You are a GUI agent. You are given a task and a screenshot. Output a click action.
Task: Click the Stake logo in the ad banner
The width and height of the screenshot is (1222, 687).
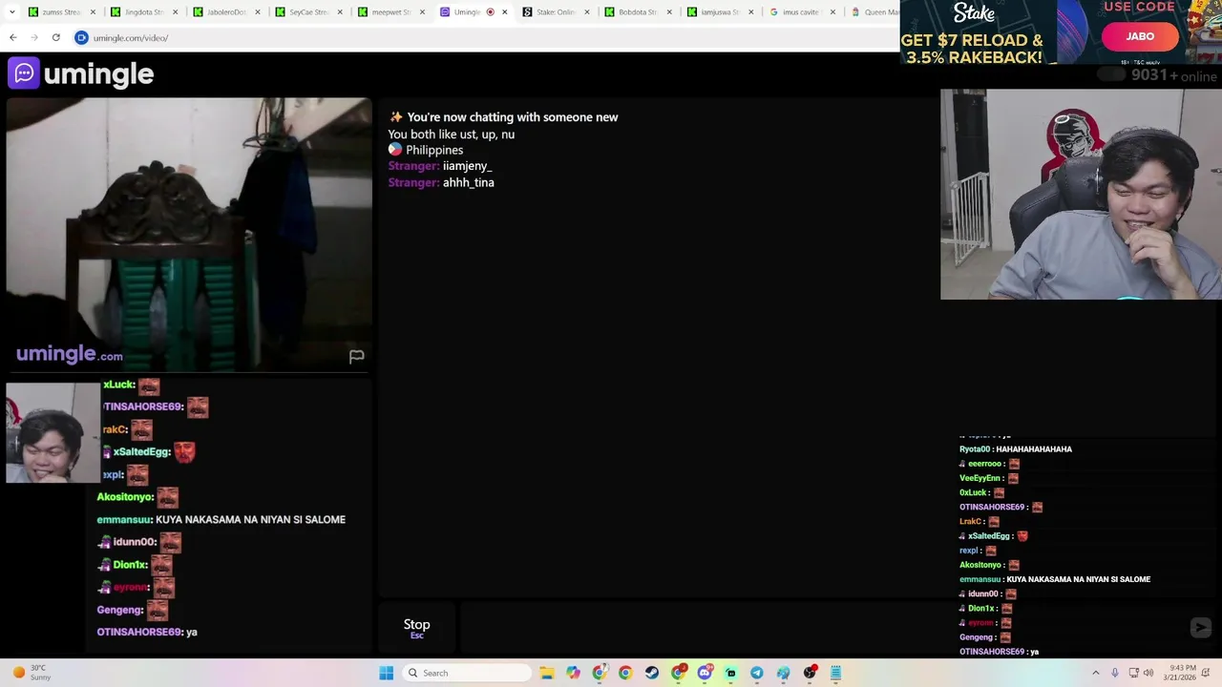tap(974, 14)
